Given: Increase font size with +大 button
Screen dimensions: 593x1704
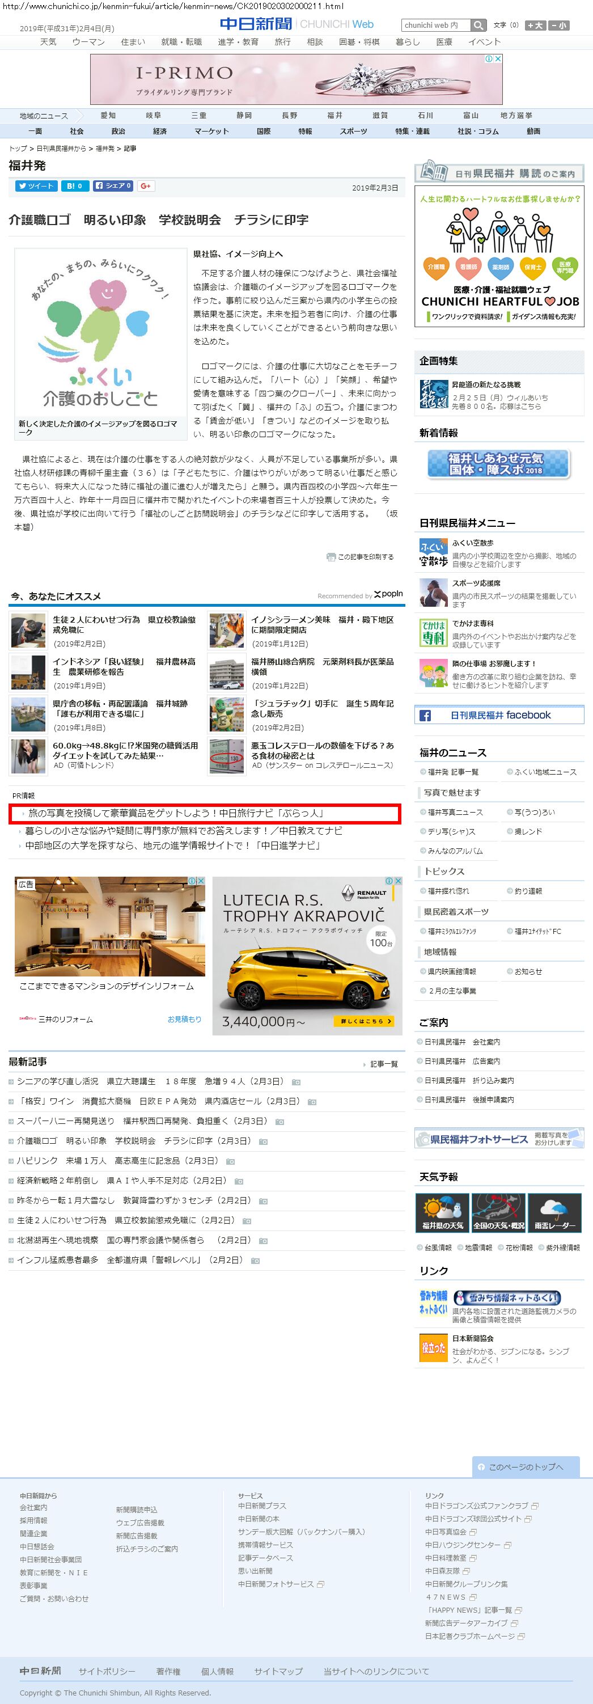Looking at the screenshot, I should pos(535,25).
